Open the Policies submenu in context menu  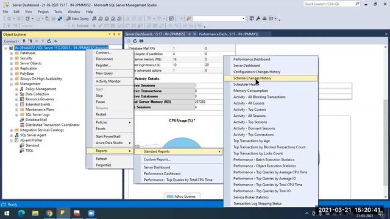(110, 122)
